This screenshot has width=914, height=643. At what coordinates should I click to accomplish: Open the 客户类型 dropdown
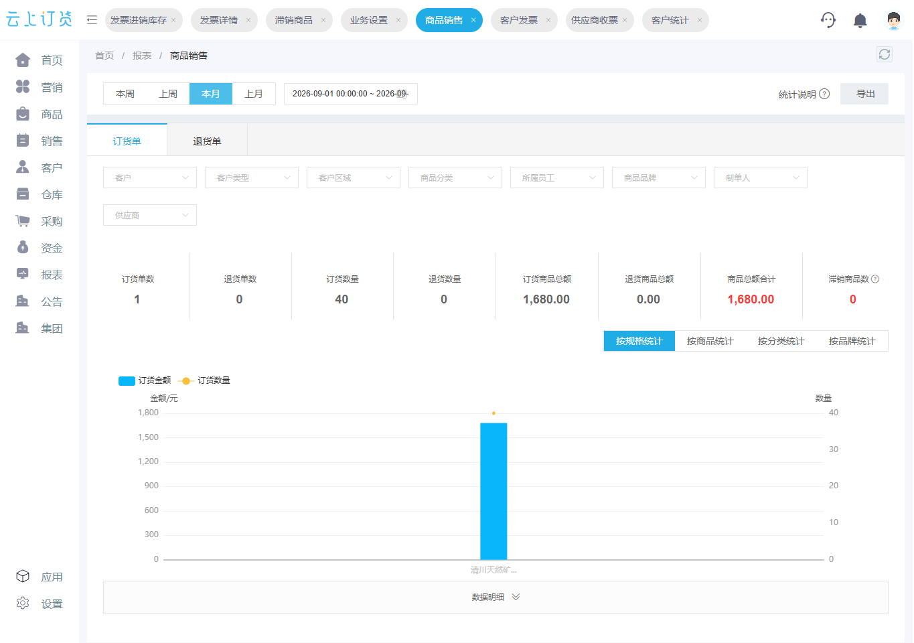252,177
